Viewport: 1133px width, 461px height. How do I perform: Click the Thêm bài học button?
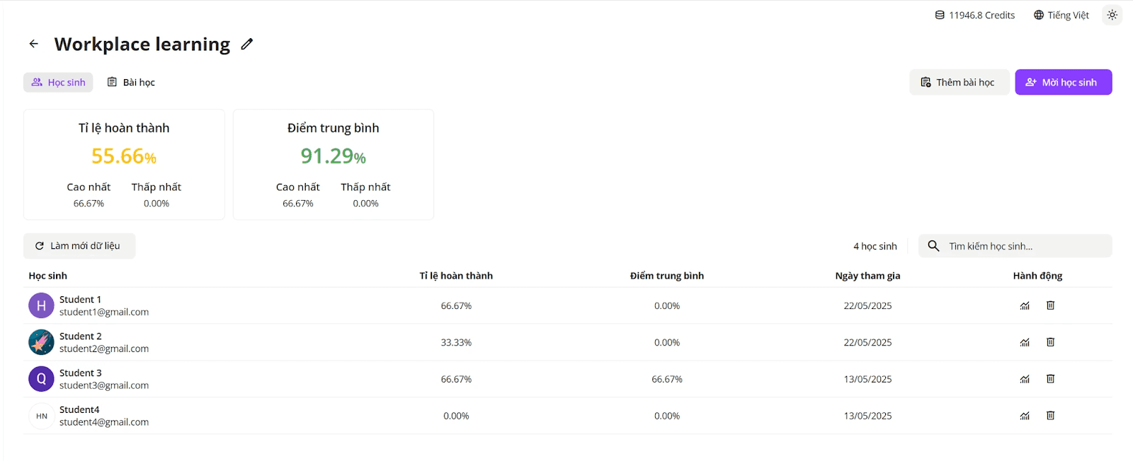point(959,82)
